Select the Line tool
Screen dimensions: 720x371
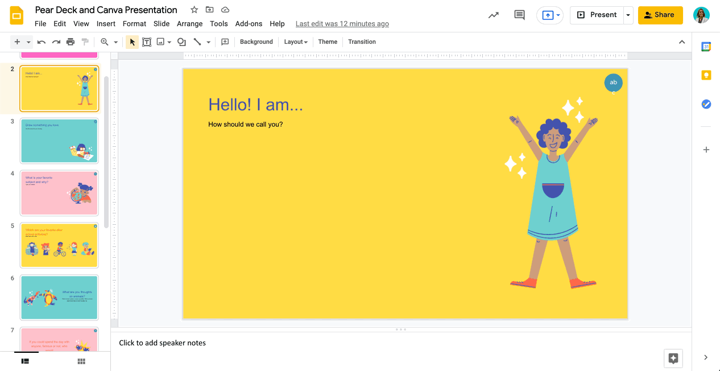pos(197,42)
